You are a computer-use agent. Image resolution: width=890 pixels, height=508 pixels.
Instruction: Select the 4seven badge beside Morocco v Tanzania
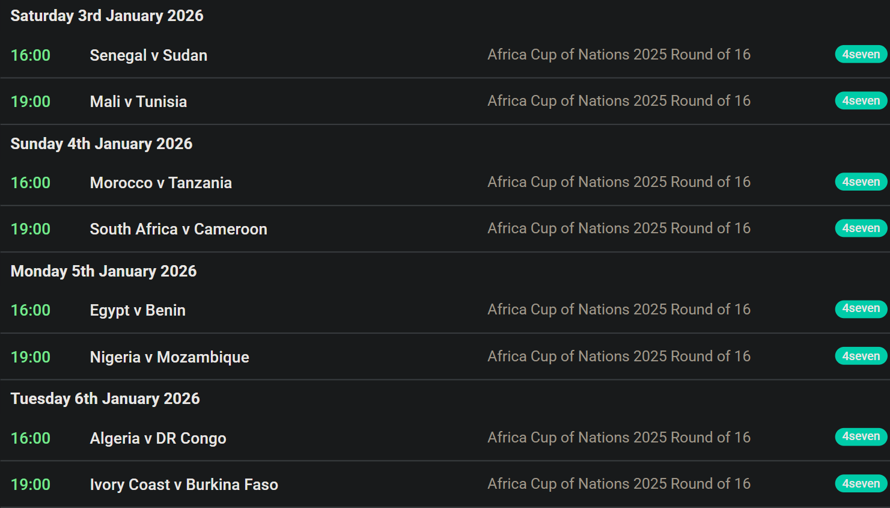click(x=861, y=182)
